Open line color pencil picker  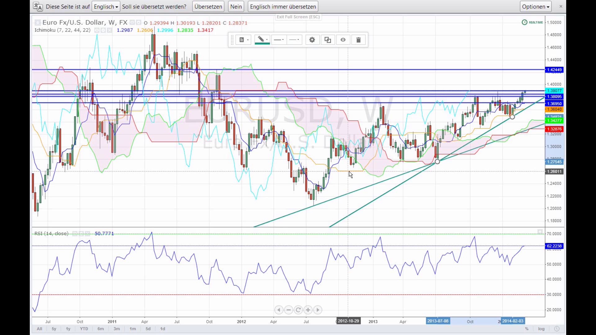pyautogui.click(x=262, y=40)
